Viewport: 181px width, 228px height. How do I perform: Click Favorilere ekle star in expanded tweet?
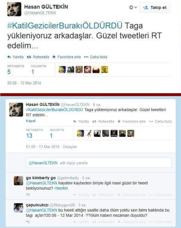tap(132, 122)
